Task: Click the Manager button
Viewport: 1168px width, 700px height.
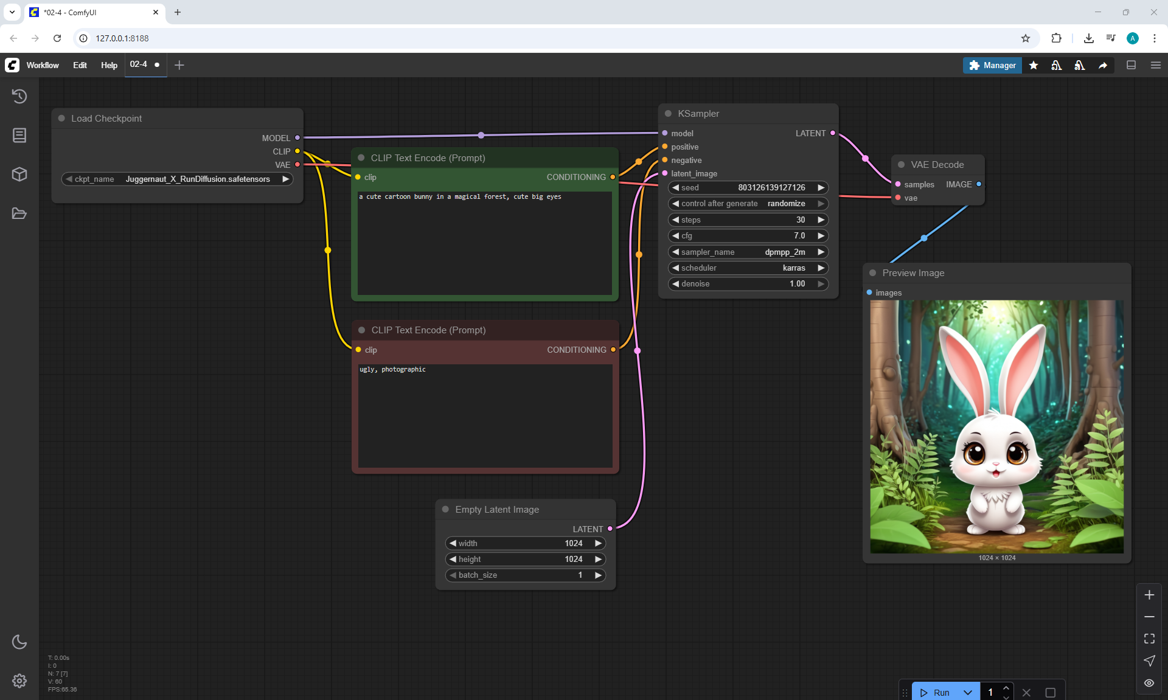Action: tap(992, 65)
